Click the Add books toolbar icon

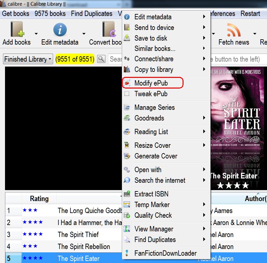coord(17,29)
